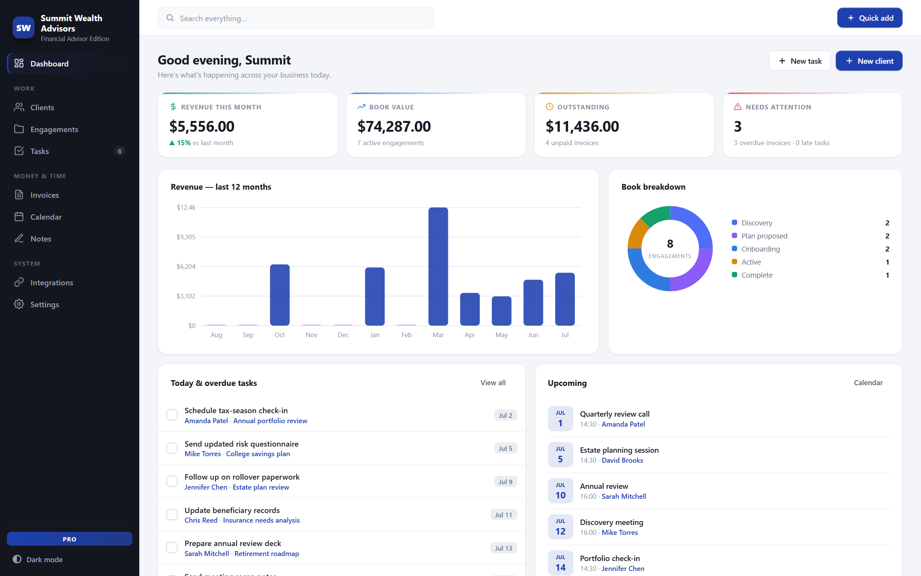The image size is (921, 576).
Task: Click Quarterly review call event
Action: coord(614,414)
